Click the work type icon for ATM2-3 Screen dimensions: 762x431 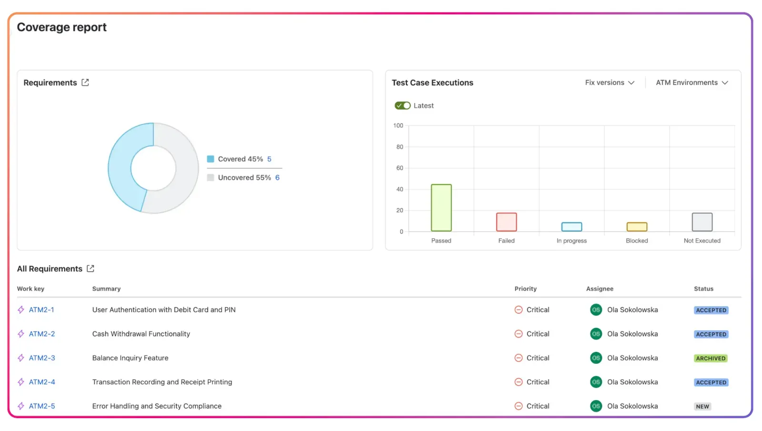pos(21,358)
